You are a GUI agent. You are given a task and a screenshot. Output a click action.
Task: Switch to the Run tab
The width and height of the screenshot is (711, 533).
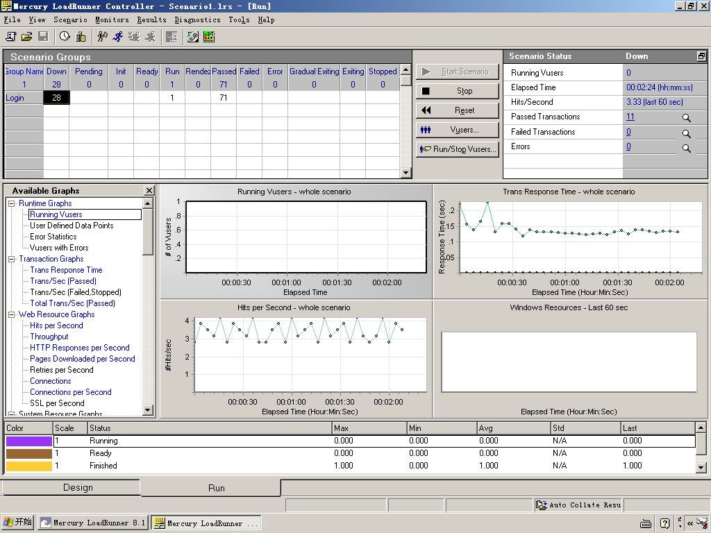coord(211,488)
